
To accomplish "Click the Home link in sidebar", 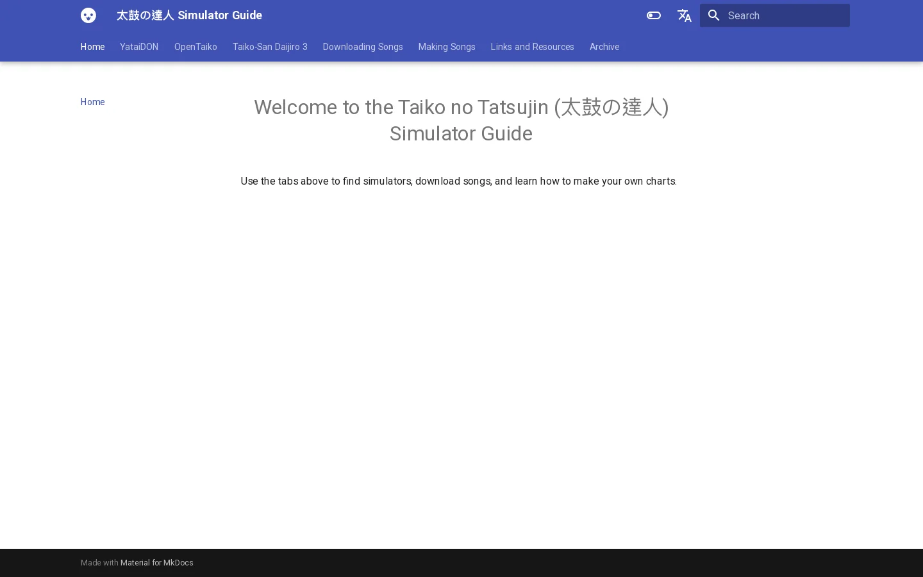I will (92, 102).
